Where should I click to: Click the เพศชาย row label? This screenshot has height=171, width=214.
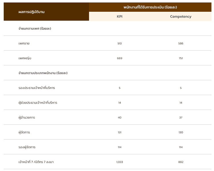[24, 44]
